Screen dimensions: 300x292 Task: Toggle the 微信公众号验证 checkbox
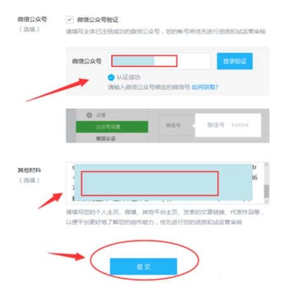pos(70,20)
